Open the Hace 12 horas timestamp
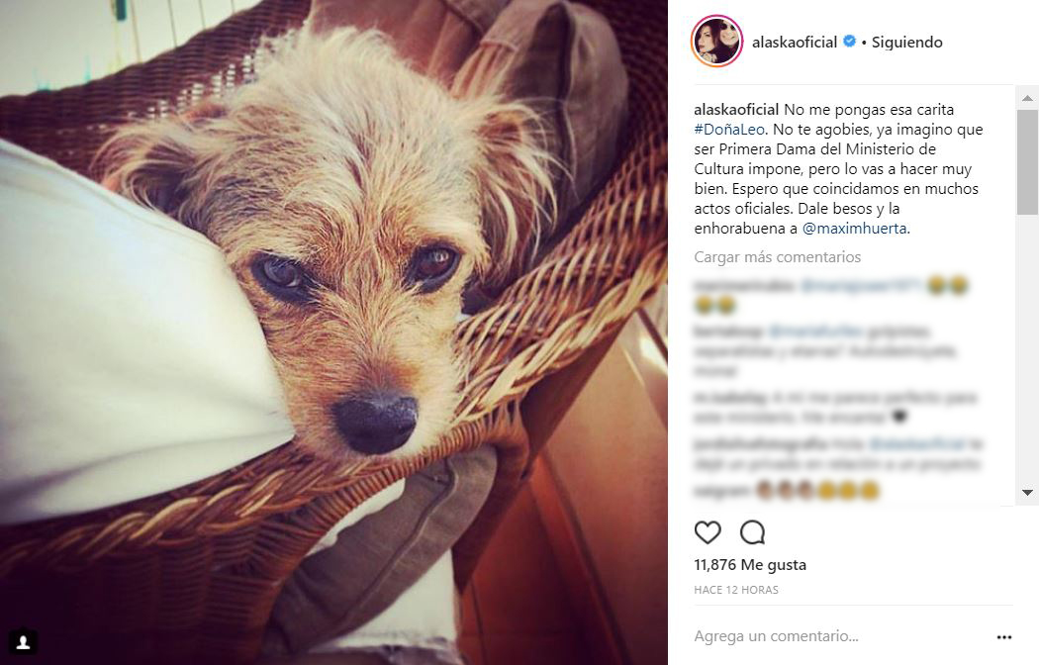 pos(735,590)
